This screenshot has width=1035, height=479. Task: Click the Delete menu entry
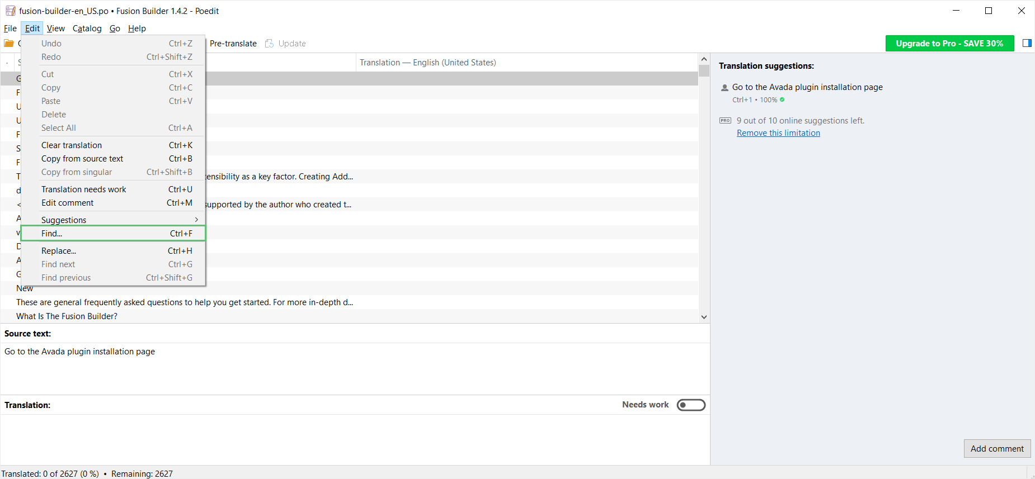coord(113,114)
